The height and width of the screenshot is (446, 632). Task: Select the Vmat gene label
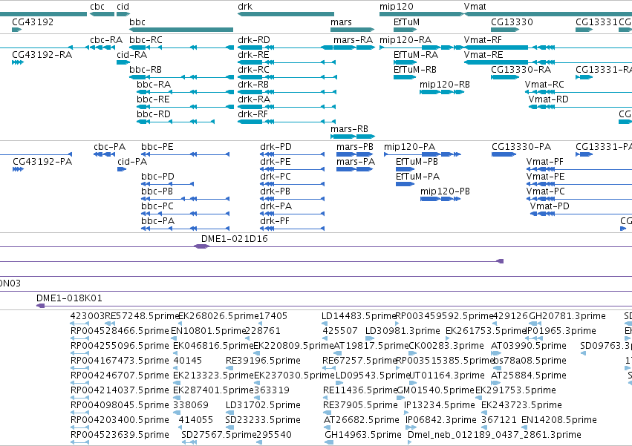point(475,7)
